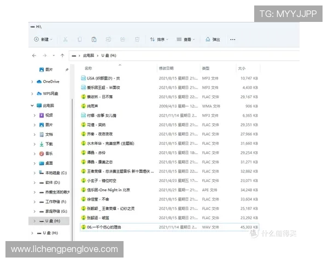This screenshot has height=263, width=328.
Task: Go up one folder with up arrow
Action: [63, 56]
